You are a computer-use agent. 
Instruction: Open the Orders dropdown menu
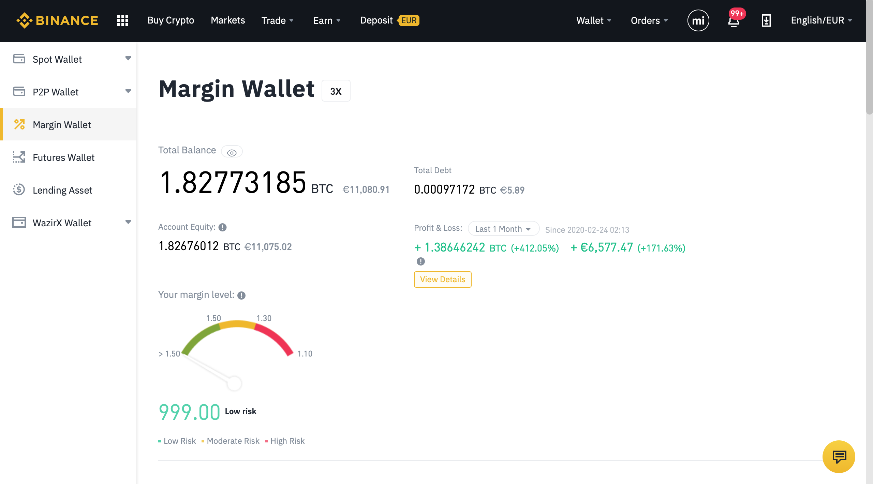[x=649, y=20]
